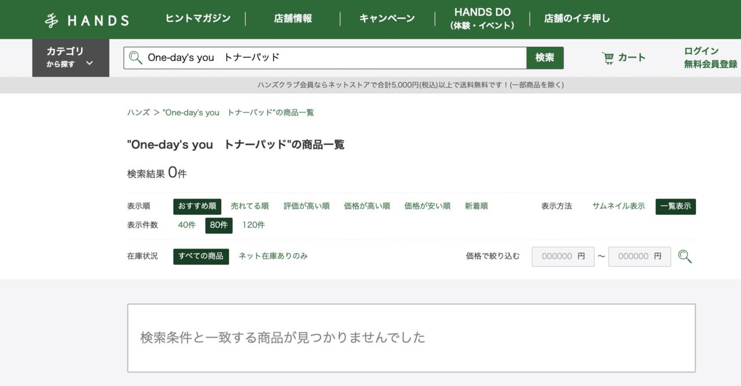Sort by 価格が高い順

(367, 206)
